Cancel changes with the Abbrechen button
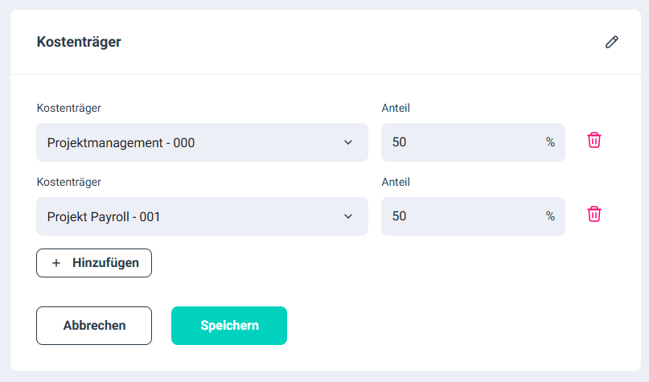 click(x=94, y=326)
